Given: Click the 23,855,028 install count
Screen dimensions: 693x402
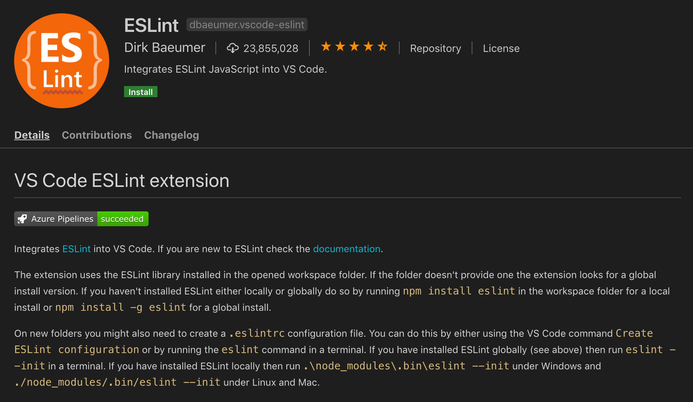Looking at the screenshot, I should point(271,48).
